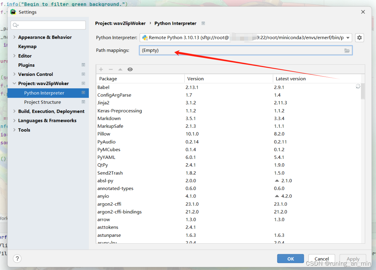376x270 pixels.
Task: Click the OK button
Action: [290, 258]
